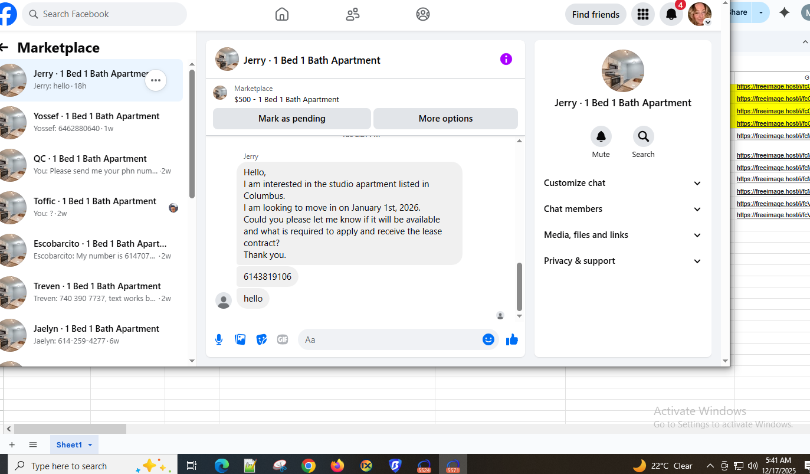Open notifications bell with 4 badge
The height and width of the screenshot is (474, 810).
(671, 14)
